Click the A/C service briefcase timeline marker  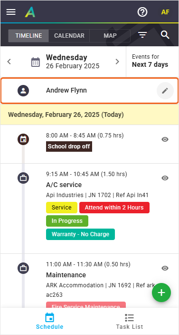pos(23,178)
